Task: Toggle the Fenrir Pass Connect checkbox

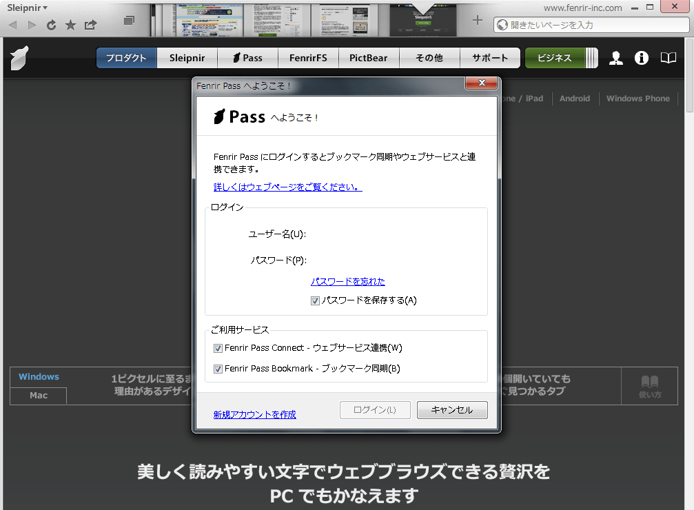Action: [x=218, y=349]
